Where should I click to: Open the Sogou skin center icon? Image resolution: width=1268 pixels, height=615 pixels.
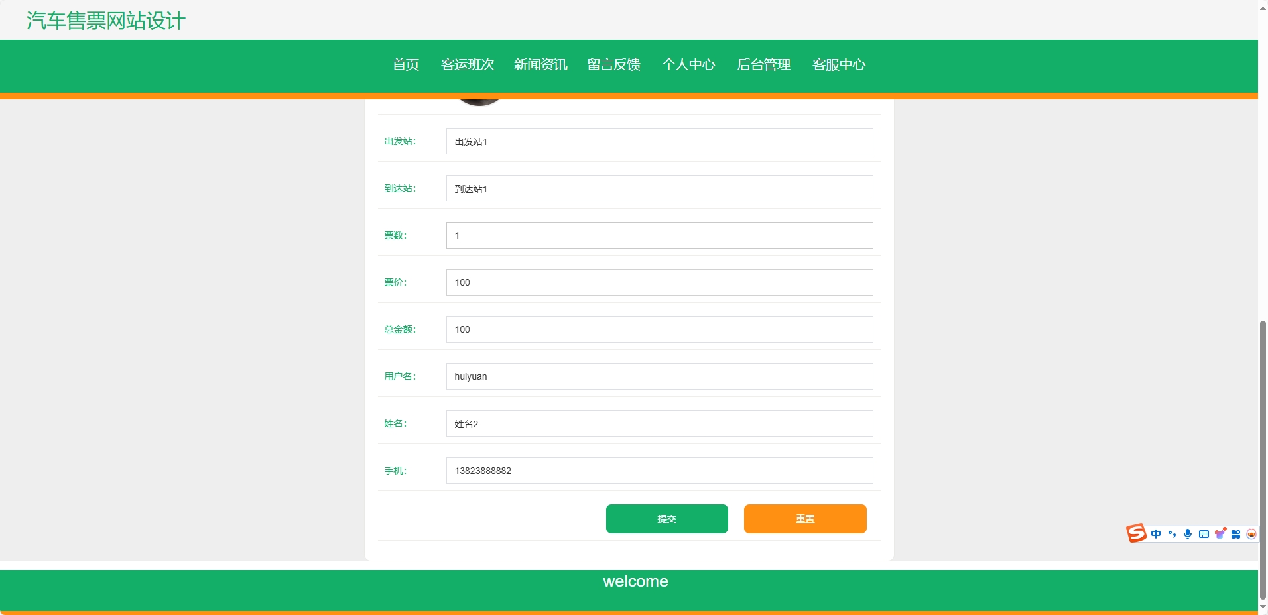(1220, 533)
